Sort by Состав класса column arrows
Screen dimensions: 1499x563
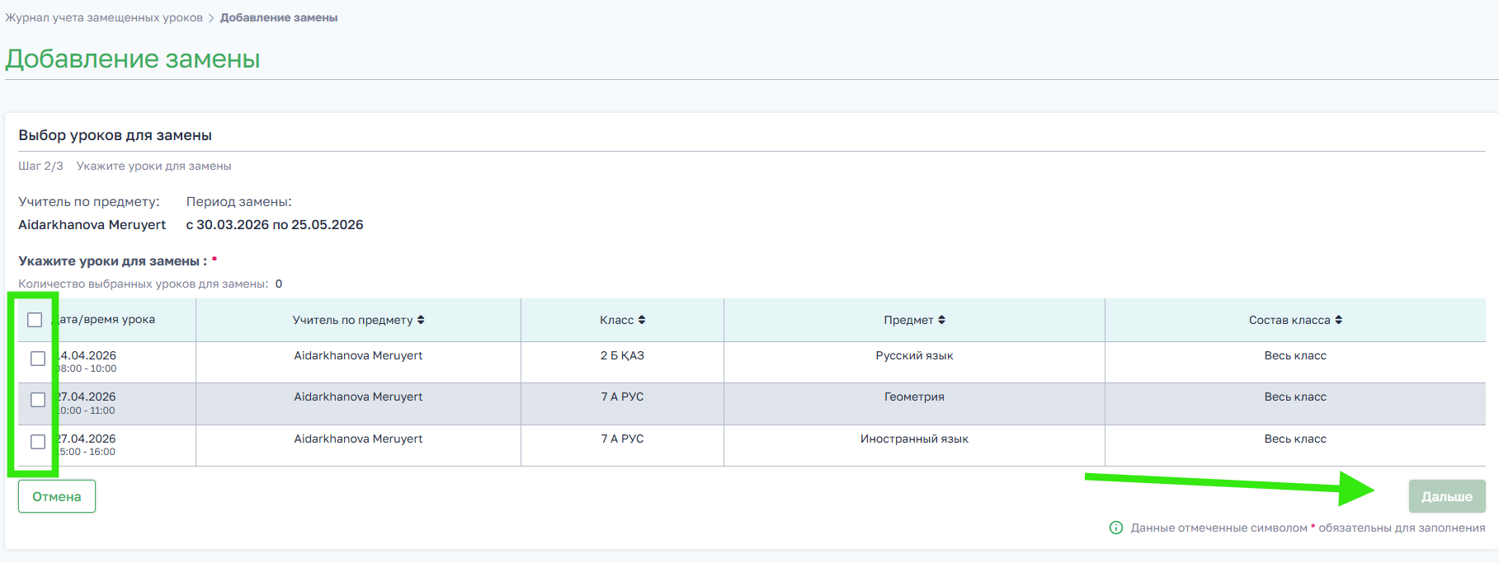1338,320
